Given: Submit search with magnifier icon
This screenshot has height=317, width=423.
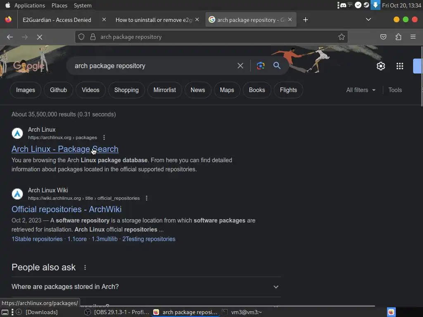Looking at the screenshot, I should pos(277,66).
